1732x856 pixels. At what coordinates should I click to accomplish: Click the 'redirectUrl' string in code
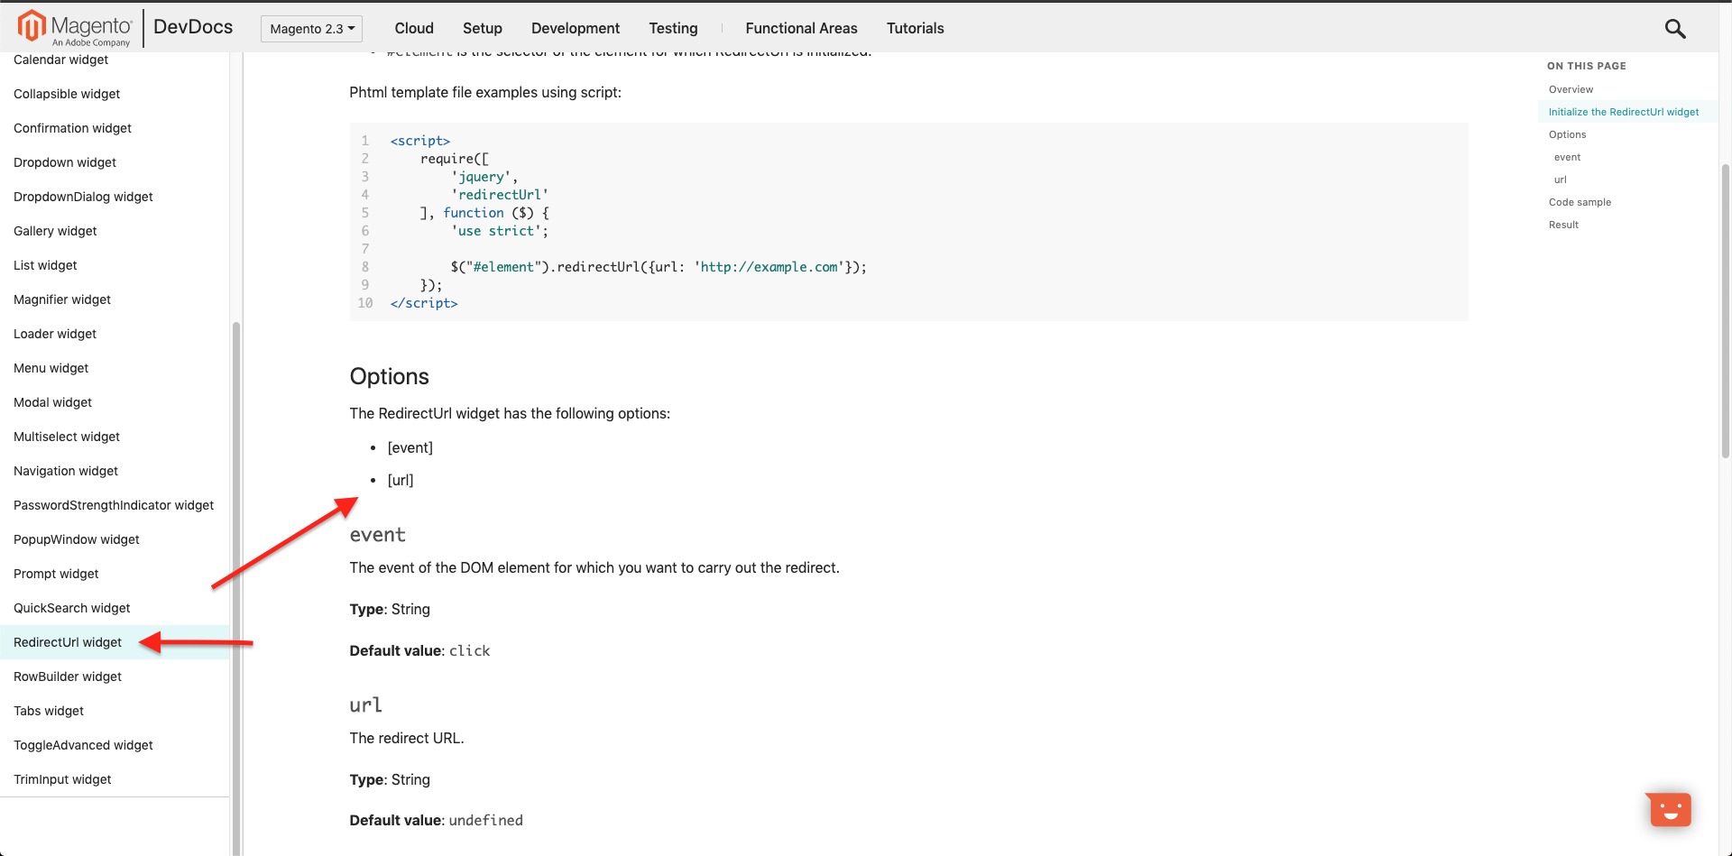[500, 195]
